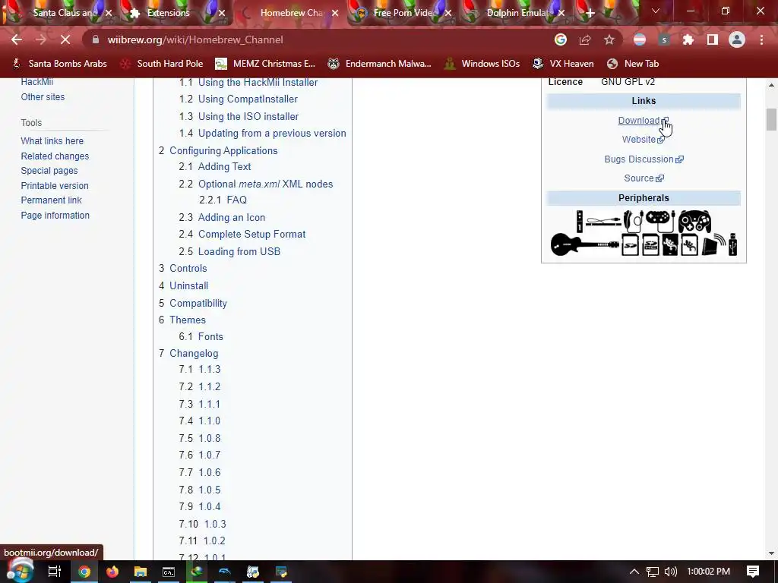The image size is (778, 583).
Task: Open the Endermanch Malware bookmark
Action: 380,64
